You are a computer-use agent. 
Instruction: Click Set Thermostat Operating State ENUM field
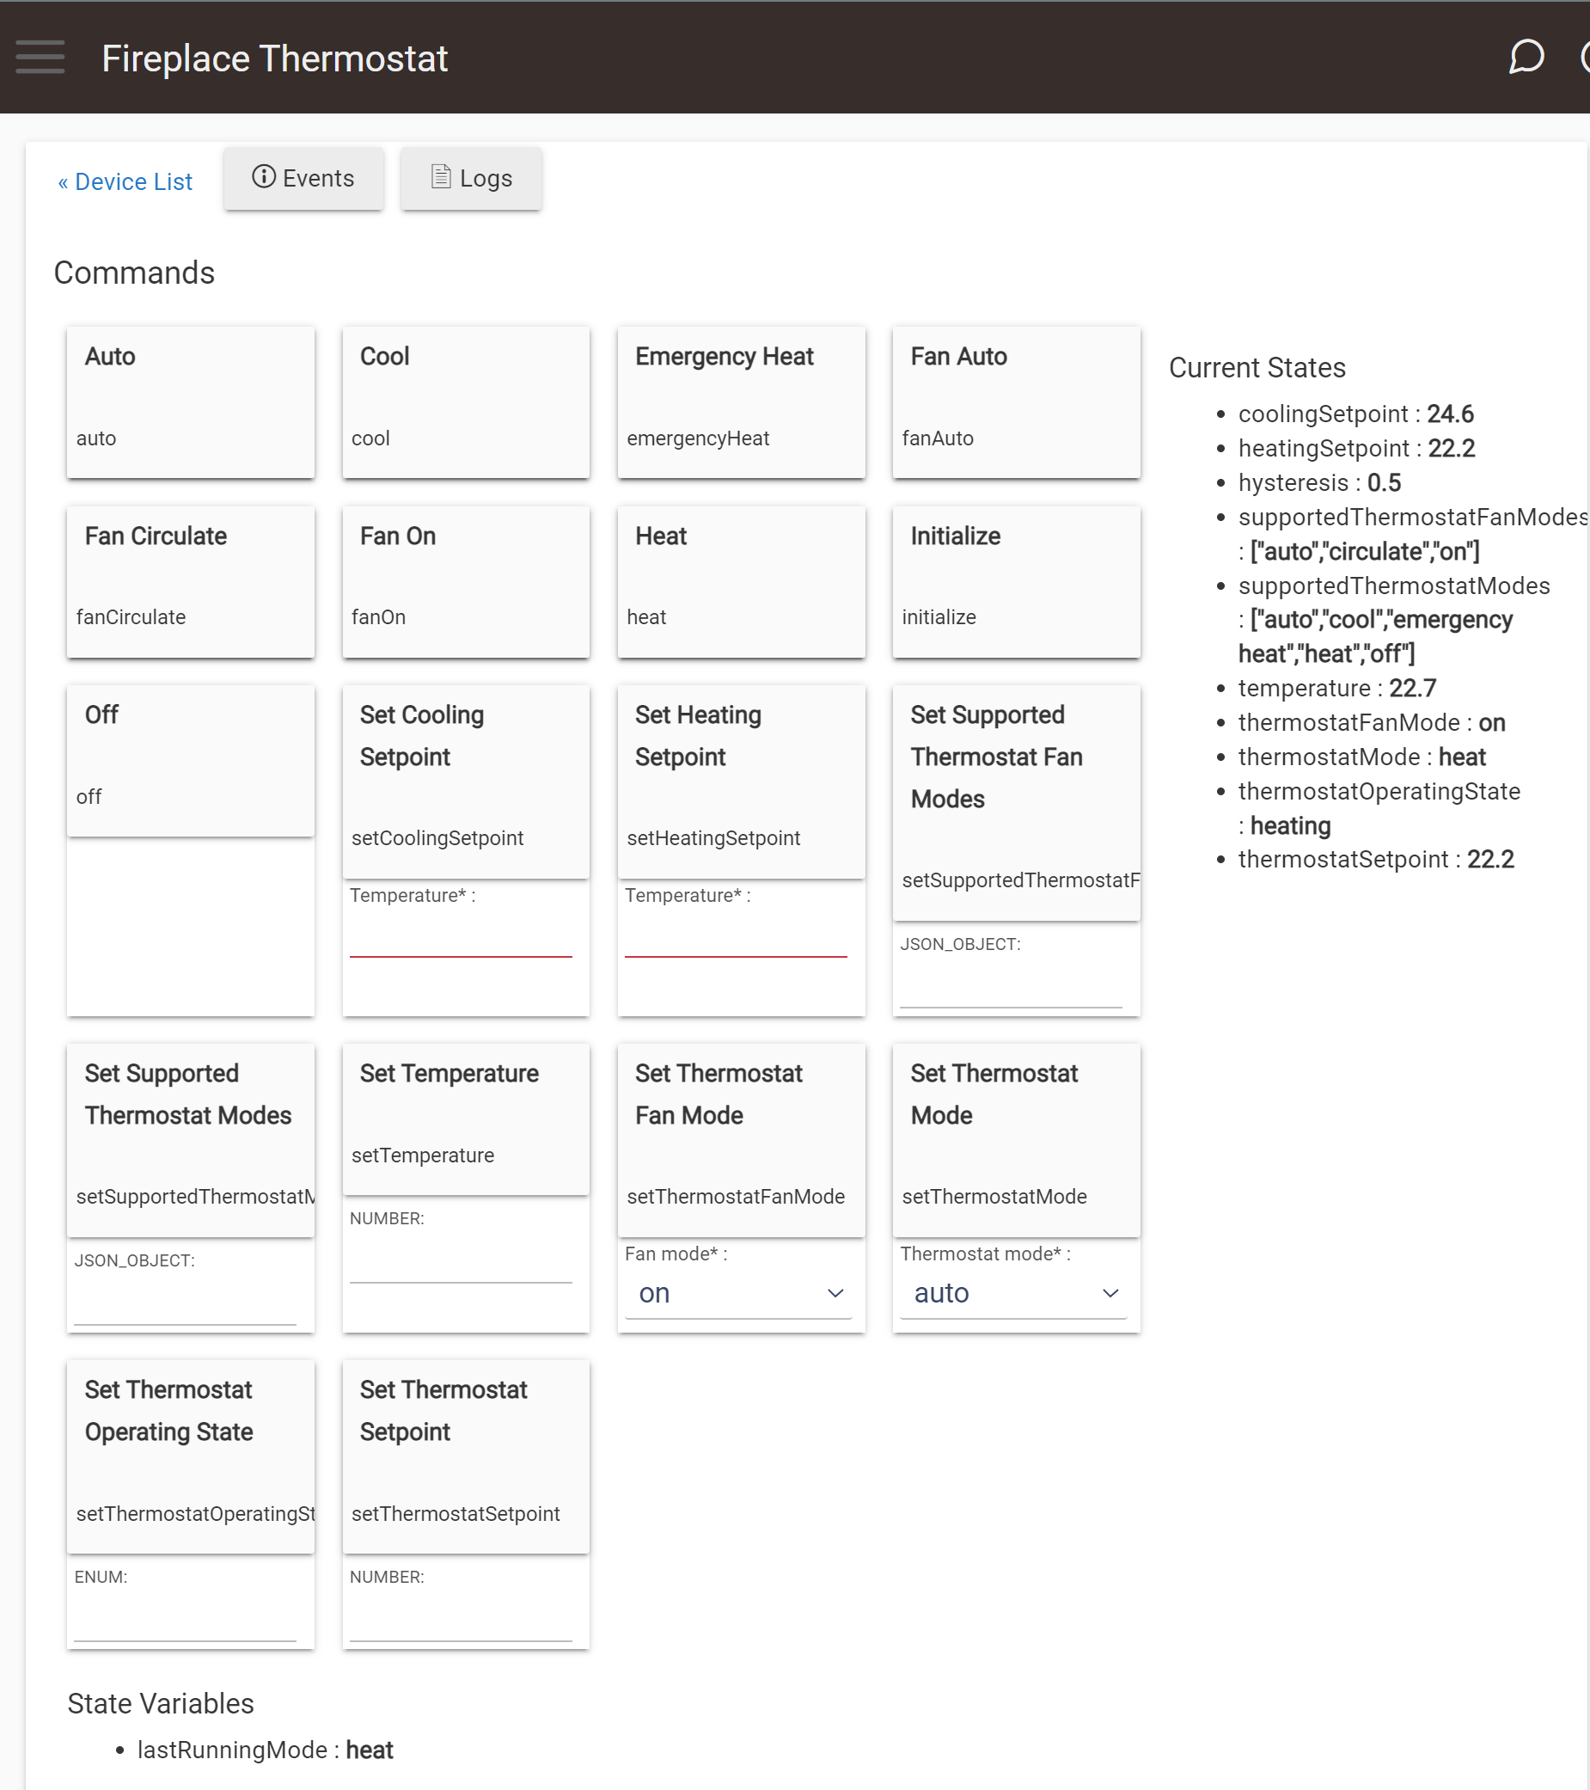pyautogui.click(x=186, y=1620)
